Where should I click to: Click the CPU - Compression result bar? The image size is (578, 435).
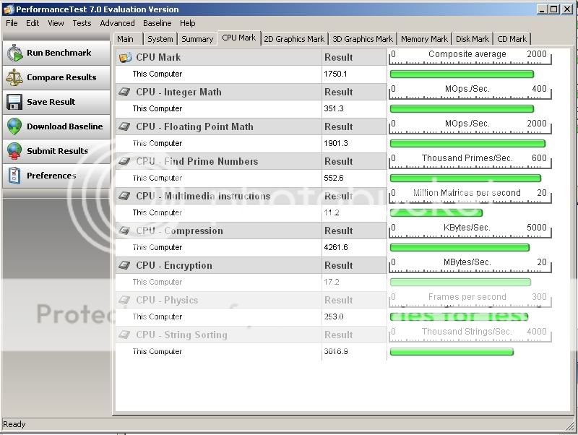coord(460,247)
